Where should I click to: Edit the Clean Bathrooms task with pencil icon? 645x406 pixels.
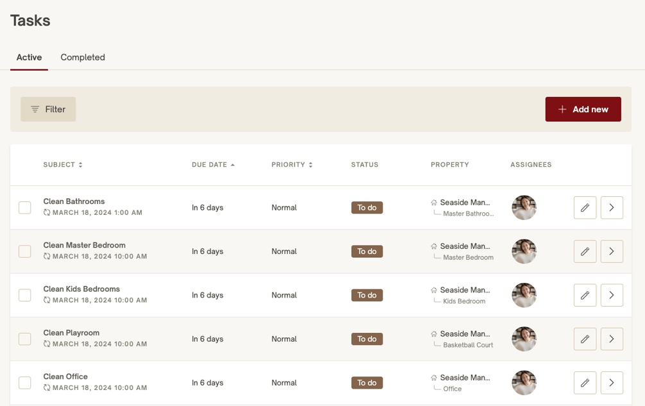click(585, 208)
